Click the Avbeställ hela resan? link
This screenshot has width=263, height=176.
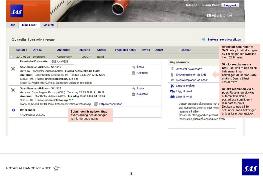tap(189, 69)
